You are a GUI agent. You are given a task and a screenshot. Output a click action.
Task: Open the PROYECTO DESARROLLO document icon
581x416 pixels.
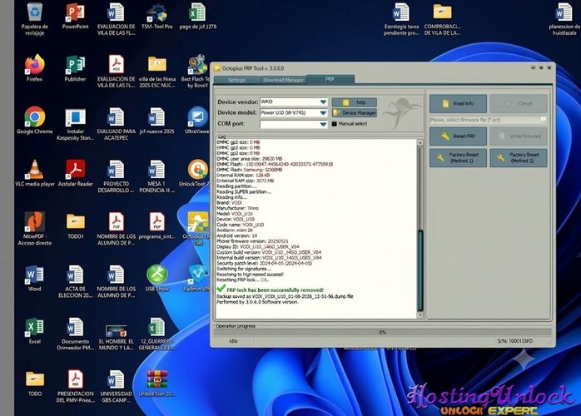click(116, 176)
